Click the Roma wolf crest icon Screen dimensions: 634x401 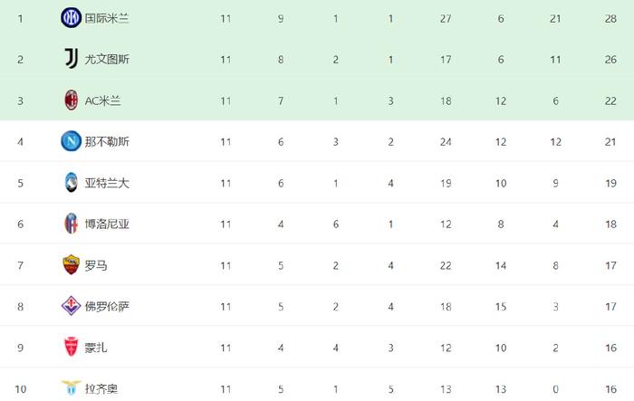point(72,265)
